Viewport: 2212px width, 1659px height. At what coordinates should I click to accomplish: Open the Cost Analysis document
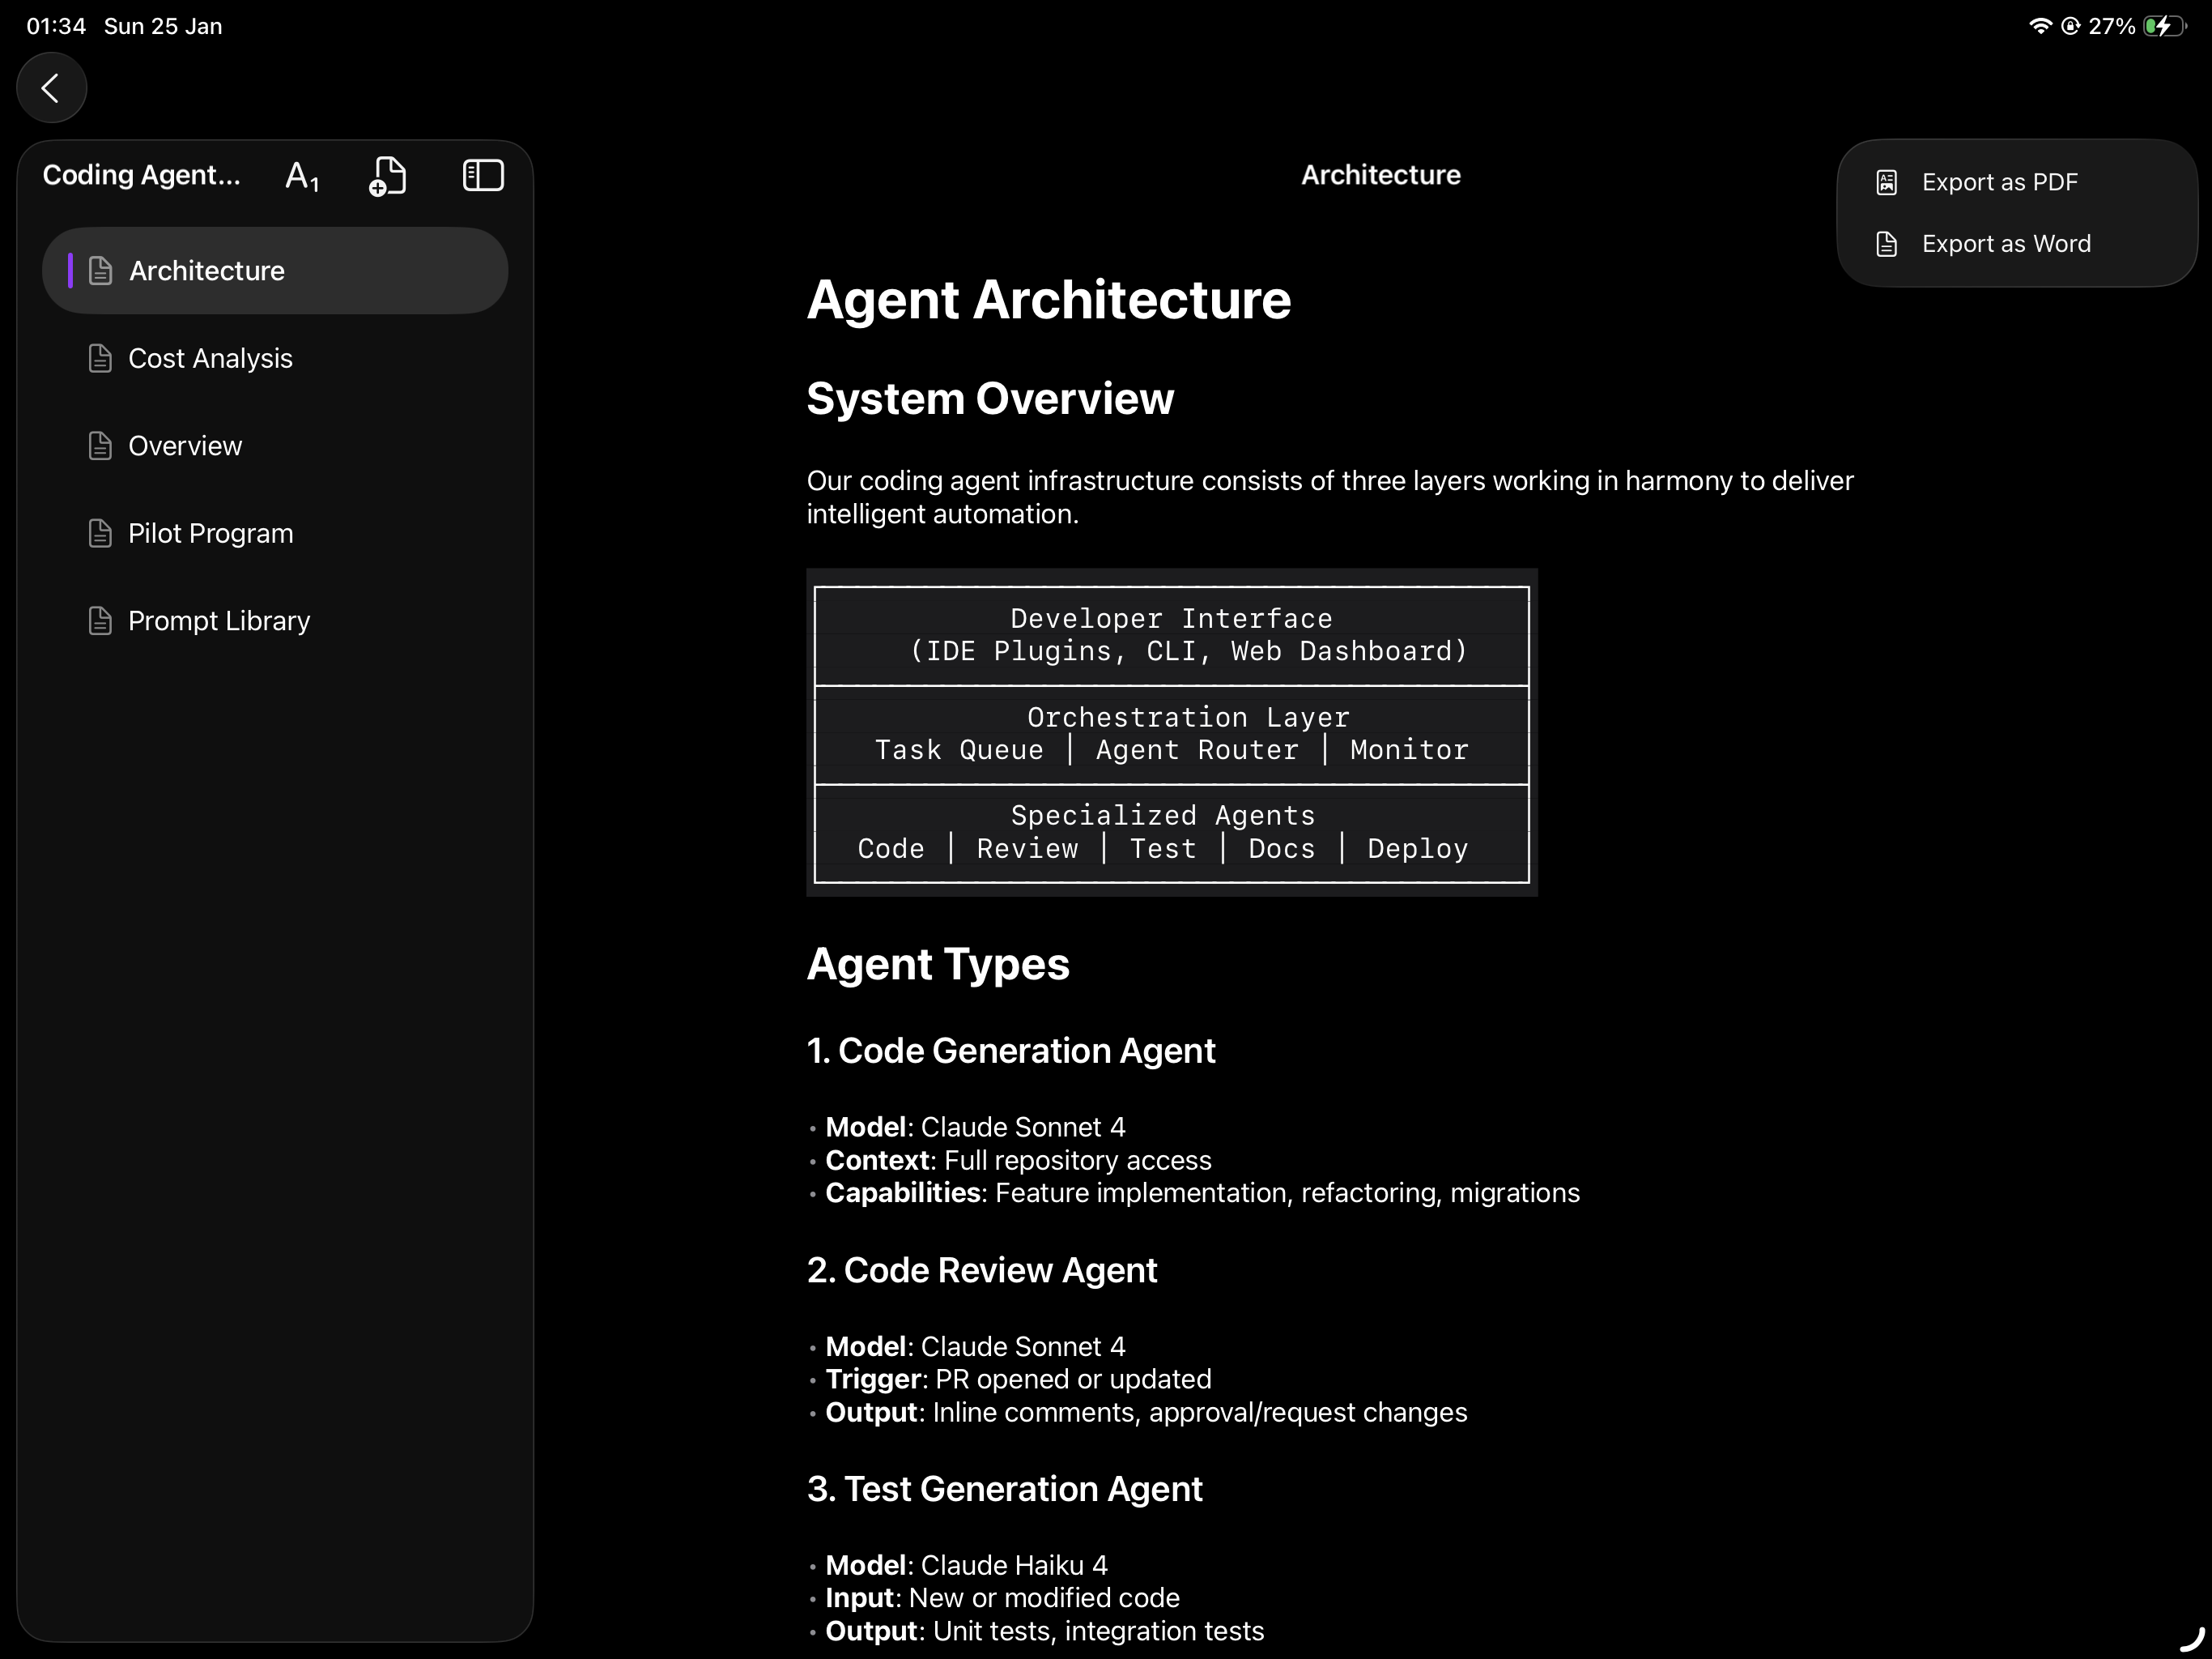210,358
